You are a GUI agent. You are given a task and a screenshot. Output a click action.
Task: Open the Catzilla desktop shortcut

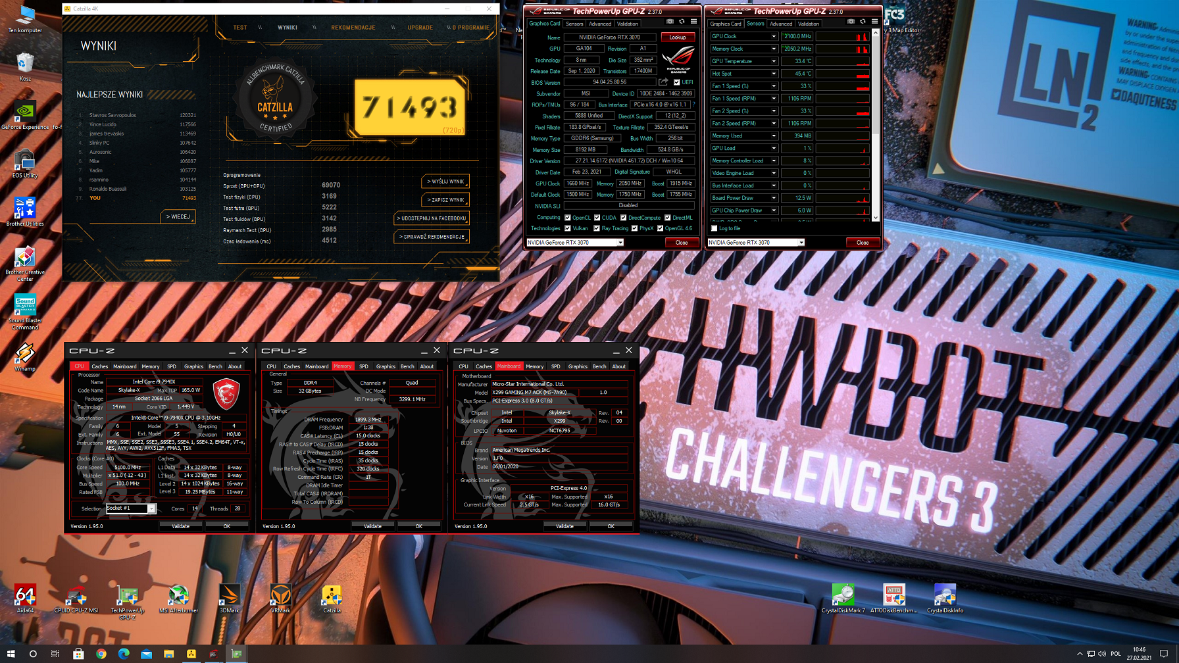pos(332,599)
